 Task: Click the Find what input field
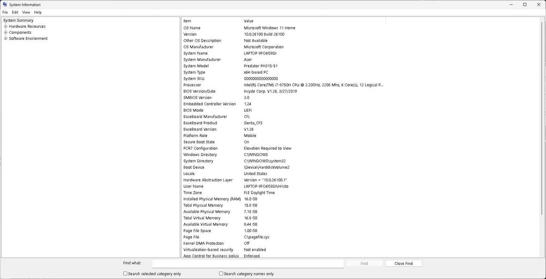pos(248,263)
